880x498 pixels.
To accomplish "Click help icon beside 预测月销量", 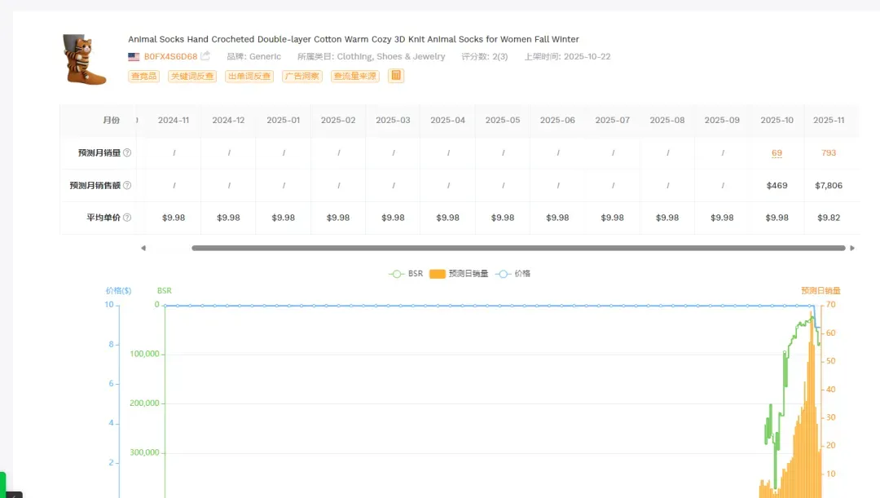I will pos(127,152).
